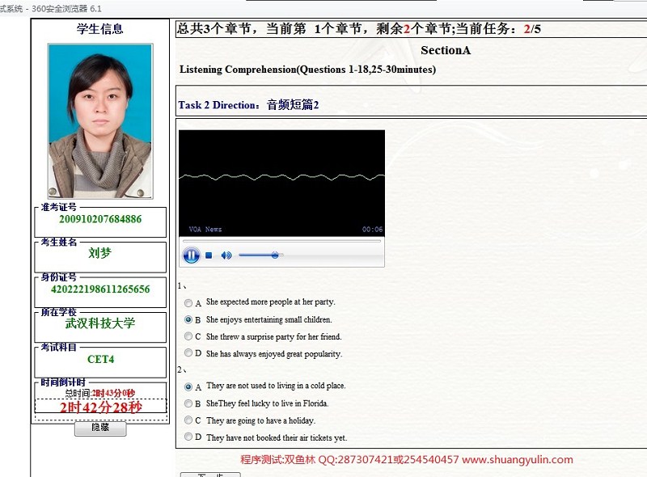Image resolution: width=647 pixels, height=477 pixels.
Task: Choose option C 'She threw a surprise party'
Action: [x=188, y=337]
